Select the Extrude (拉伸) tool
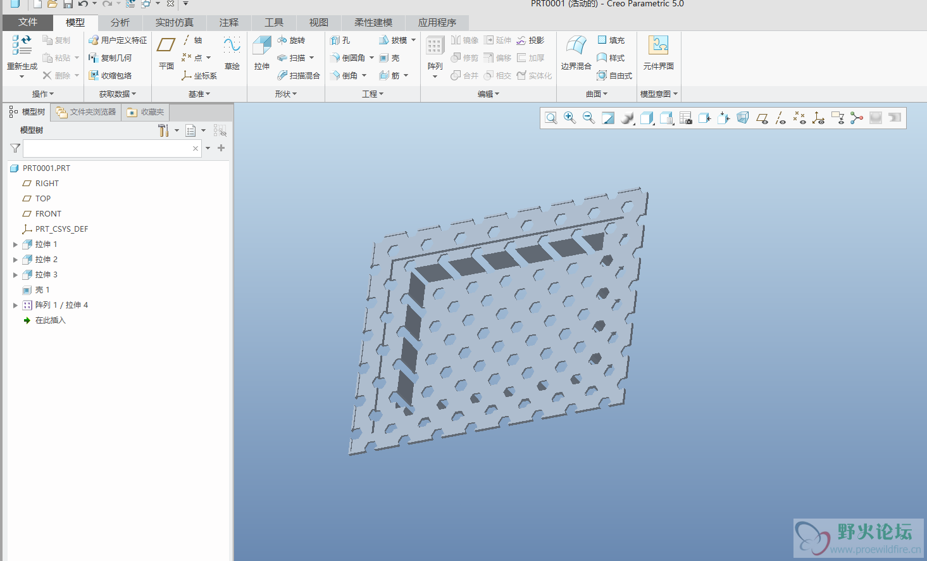 pyautogui.click(x=262, y=53)
